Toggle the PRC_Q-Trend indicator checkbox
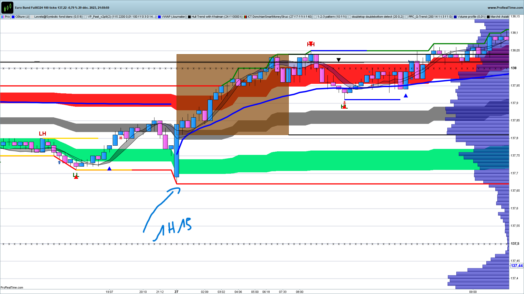Viewport: 524px width, 294px height. click(406, 17)
